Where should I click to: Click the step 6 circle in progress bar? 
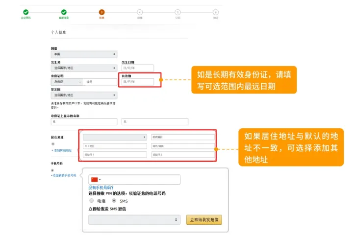pyautogui.click(x=216, y=12)
